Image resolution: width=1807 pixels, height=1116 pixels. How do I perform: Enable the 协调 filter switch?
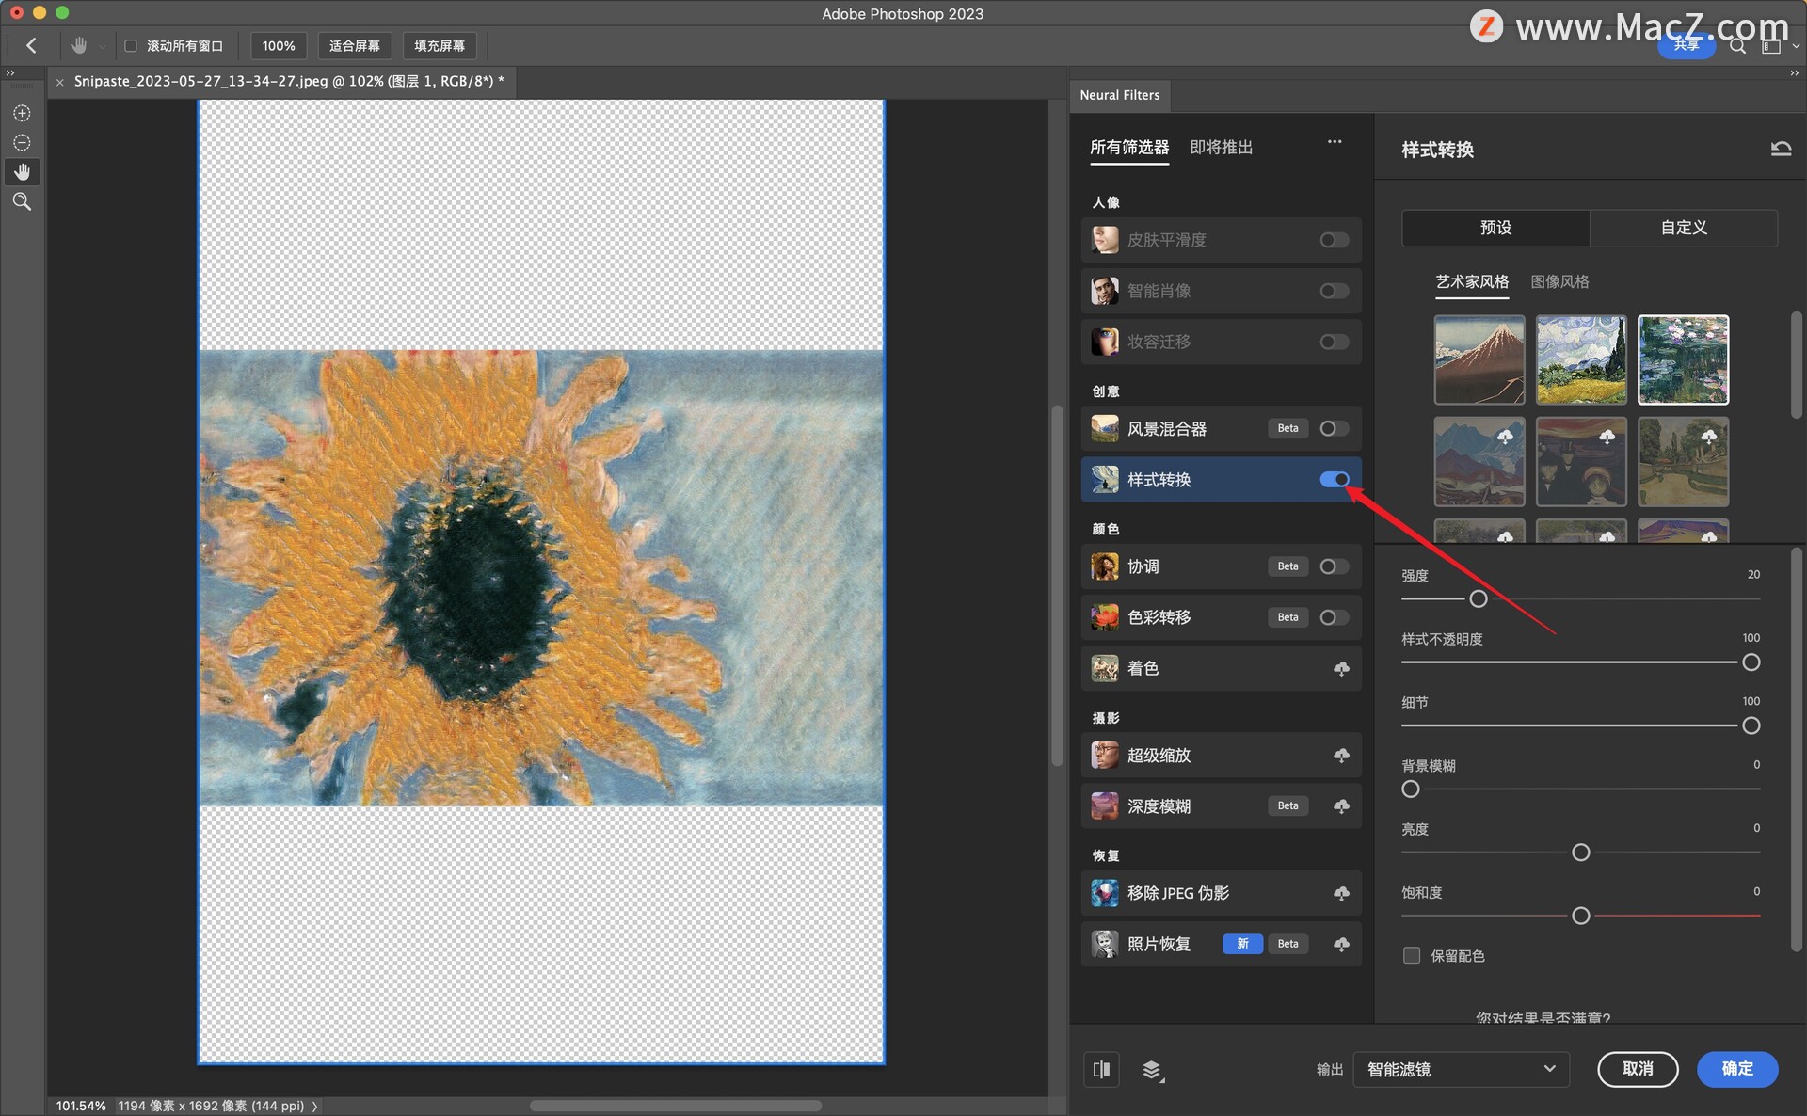point(1335,566)
